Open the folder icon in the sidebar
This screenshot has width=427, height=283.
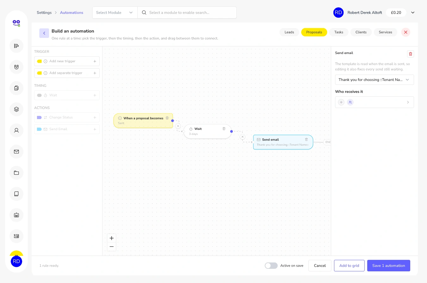(16, 173)
